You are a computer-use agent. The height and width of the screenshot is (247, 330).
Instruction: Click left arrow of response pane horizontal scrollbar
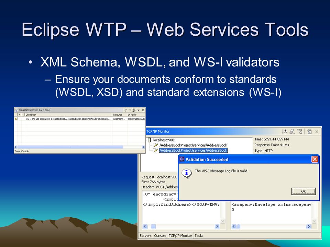click(x=234, y=226)
